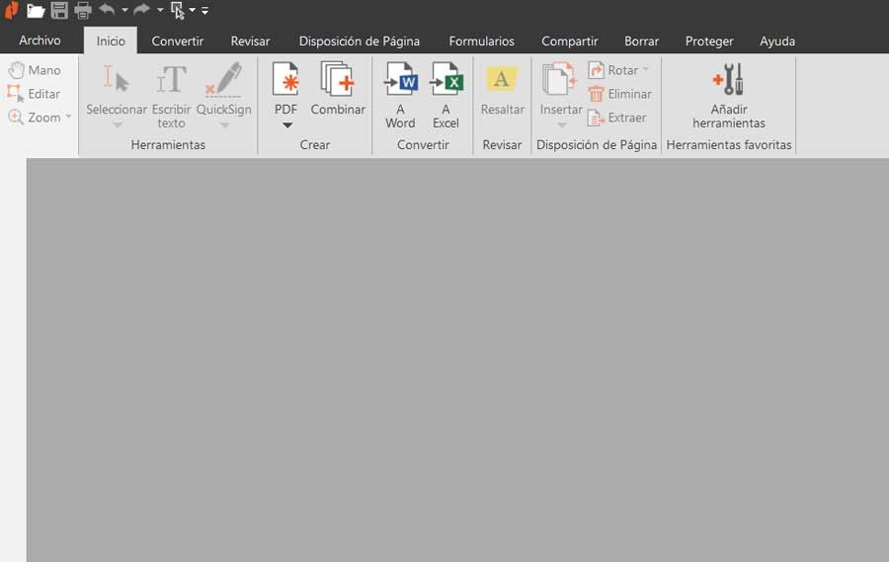Expand the Zoom tool dropdown arrow
Screen dimensions: 889x562
(x=68, y=117)
